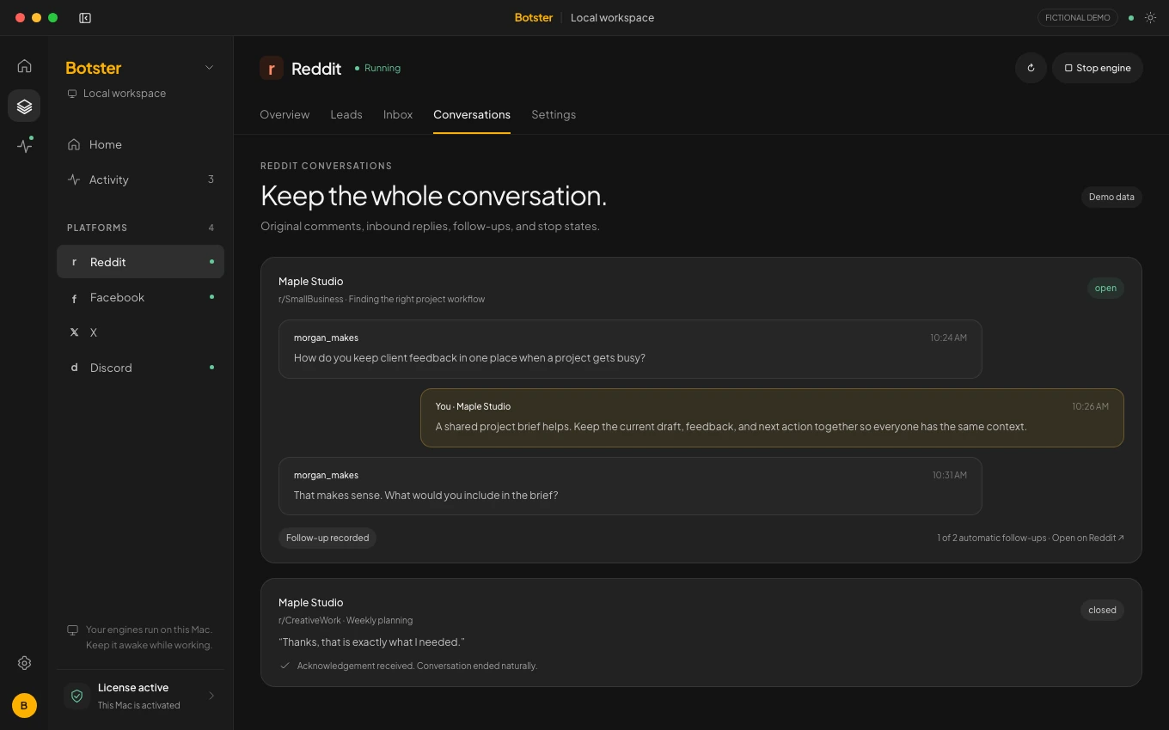The width and height of the screenshot is (1169, 730).
Task: Expand the License active panel chevron
Action: [211, 696]
